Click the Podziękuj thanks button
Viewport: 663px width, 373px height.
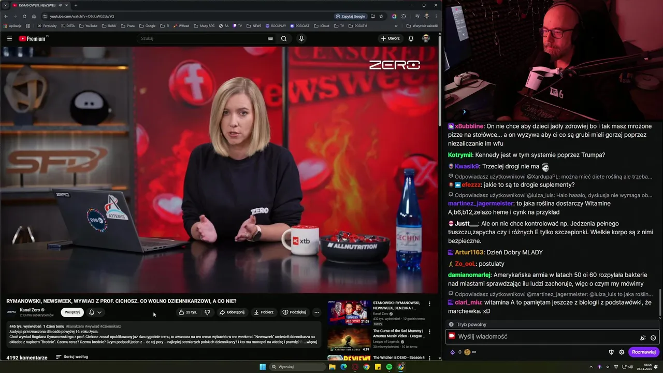(x=294, y=312)
